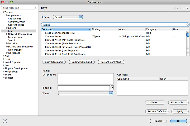Sort by the Binding column header
Screen dimensions: 190x126
(105, 30)
